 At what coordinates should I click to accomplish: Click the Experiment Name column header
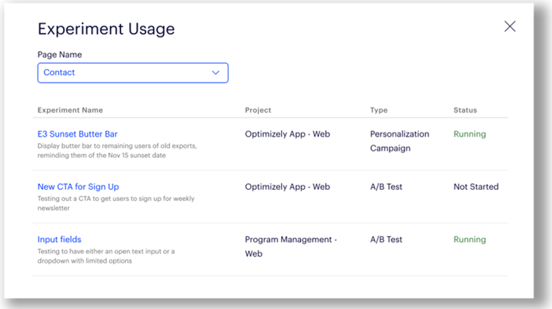pyautogui.click(x=70, y=110)
